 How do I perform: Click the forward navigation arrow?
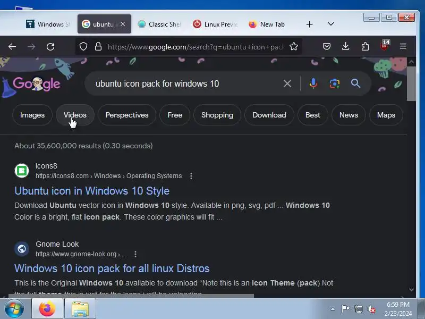pos(31,47)
